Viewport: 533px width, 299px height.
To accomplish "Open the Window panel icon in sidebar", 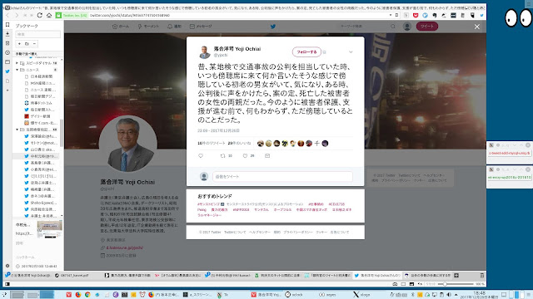I will coord(7,62).
